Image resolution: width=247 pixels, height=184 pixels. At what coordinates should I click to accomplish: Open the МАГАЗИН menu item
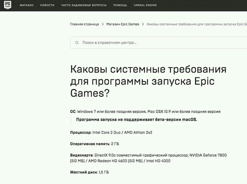(27, 5)
